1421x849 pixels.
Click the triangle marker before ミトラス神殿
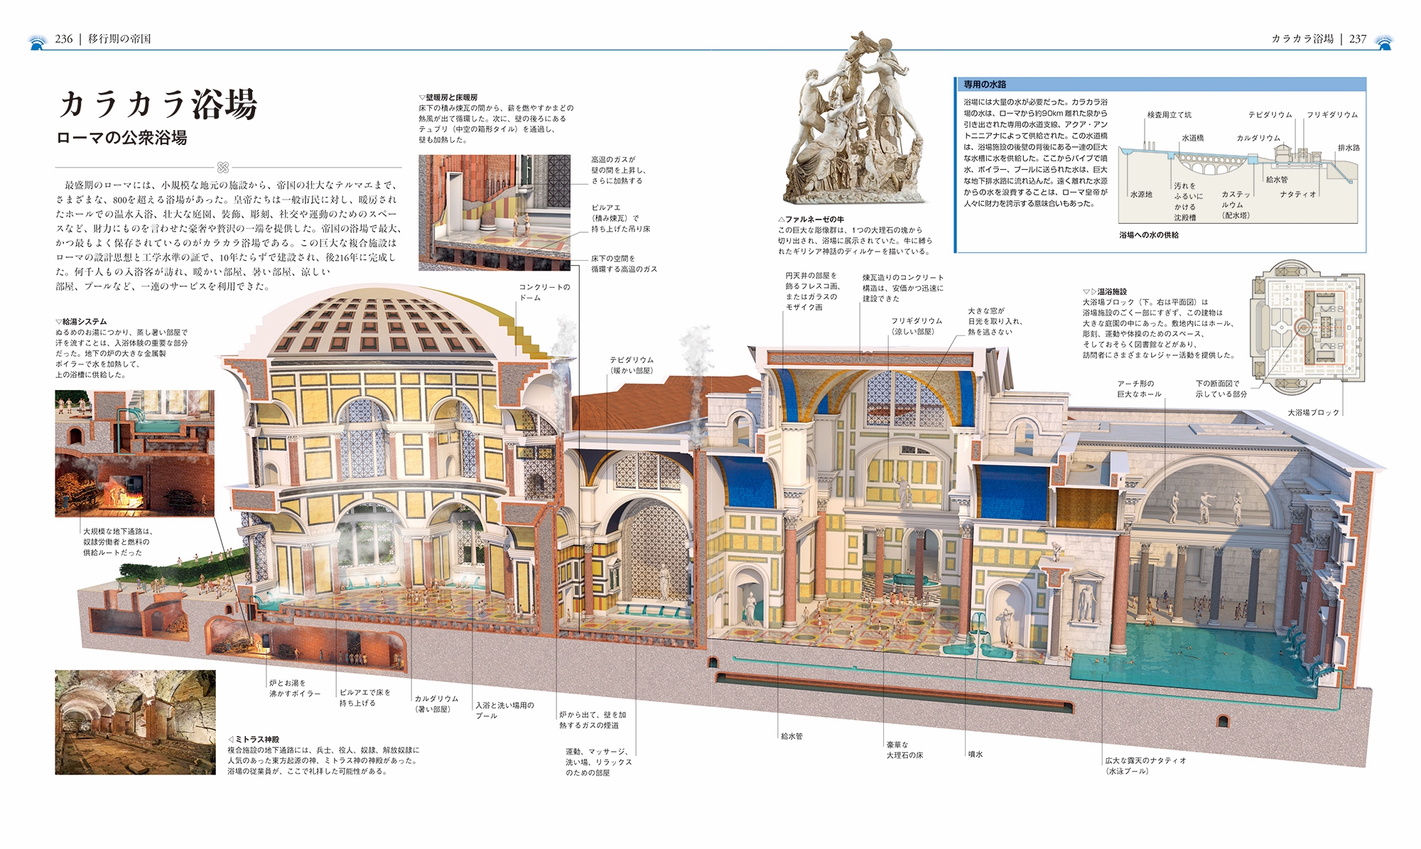pos(230,740)
